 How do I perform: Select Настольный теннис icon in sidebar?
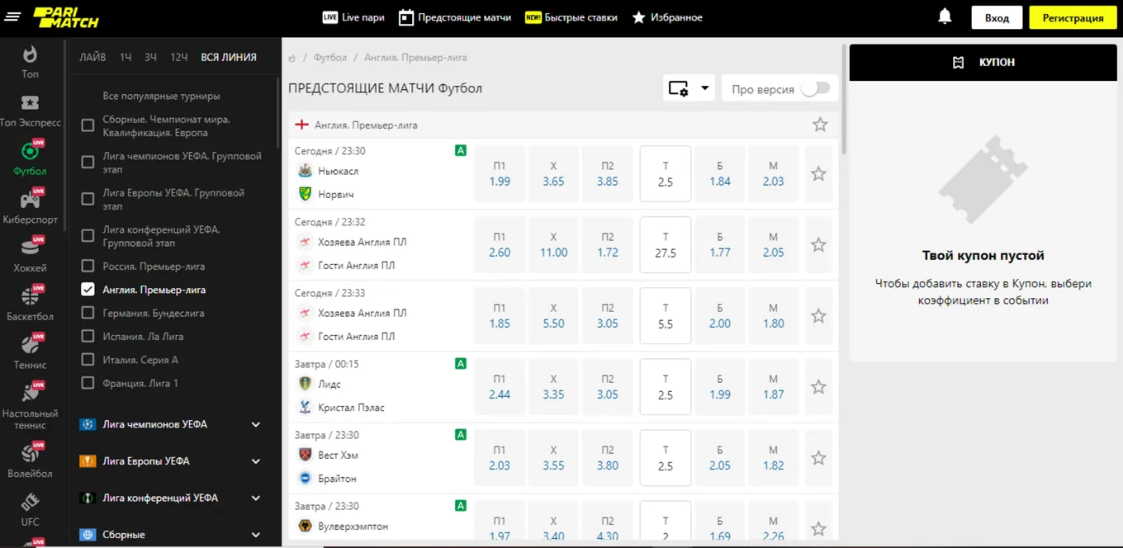(x=30, y=393)
